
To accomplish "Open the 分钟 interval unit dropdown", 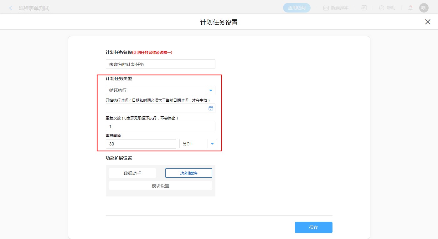I will [212, 144].
